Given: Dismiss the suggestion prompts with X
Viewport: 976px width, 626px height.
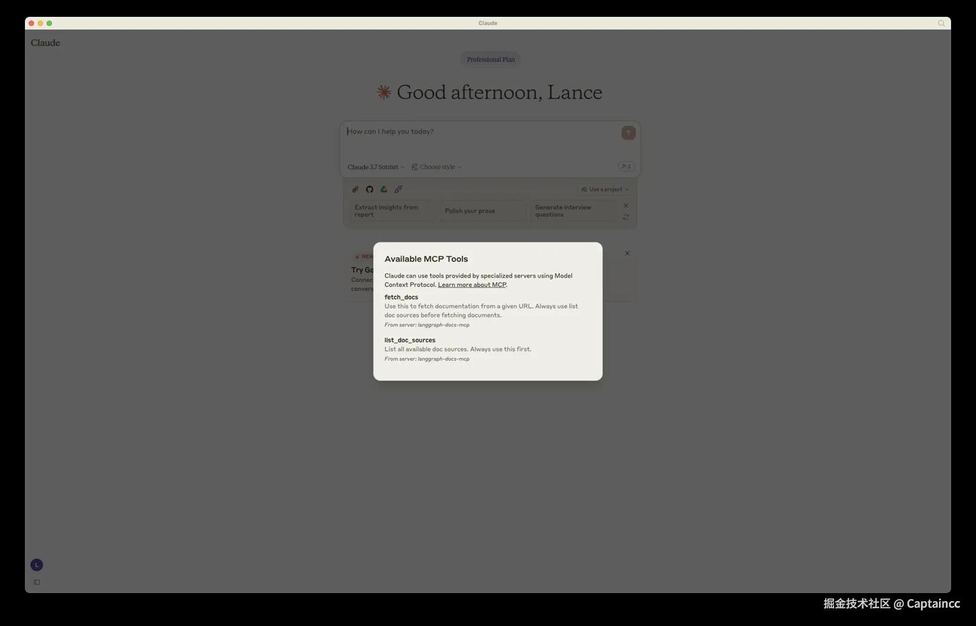Looking at the screenshot, I should pyautogui.click(x=626, y=206).
